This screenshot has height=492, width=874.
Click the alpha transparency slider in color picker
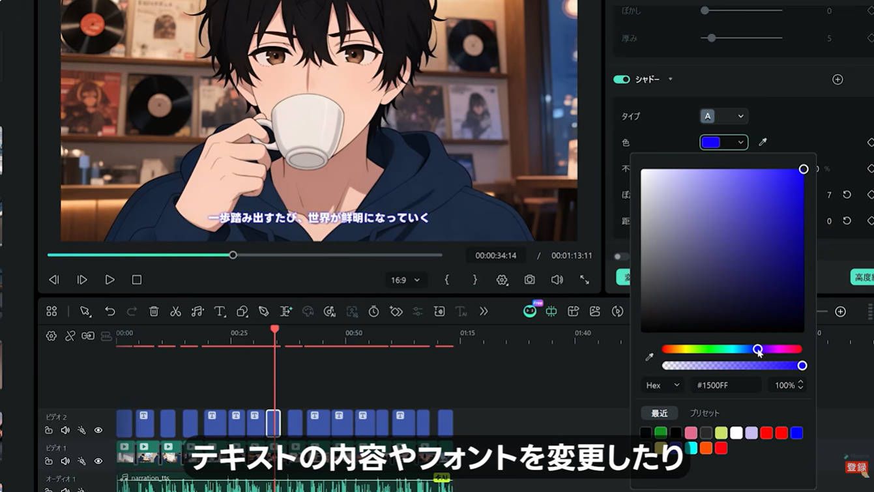[732, 366]
